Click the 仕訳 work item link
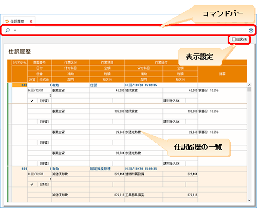Viewport: 257px width, 208px height. (94, 85)
